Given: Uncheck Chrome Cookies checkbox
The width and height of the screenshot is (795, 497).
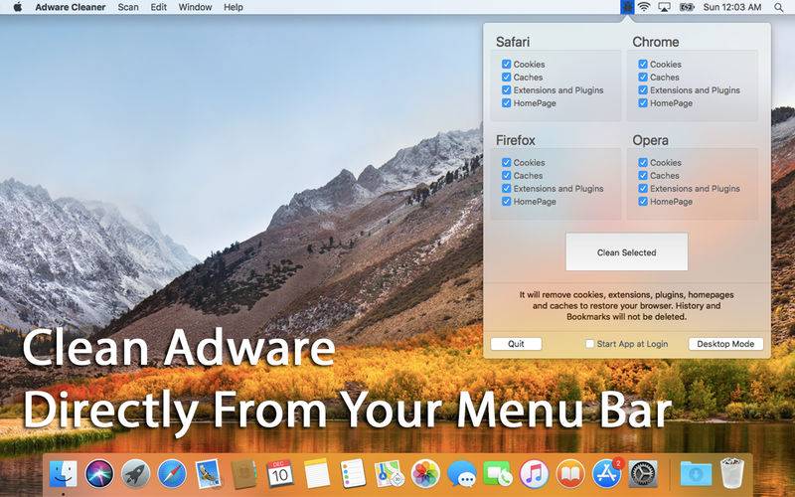Looking at the screenshot, I should 643,64.
